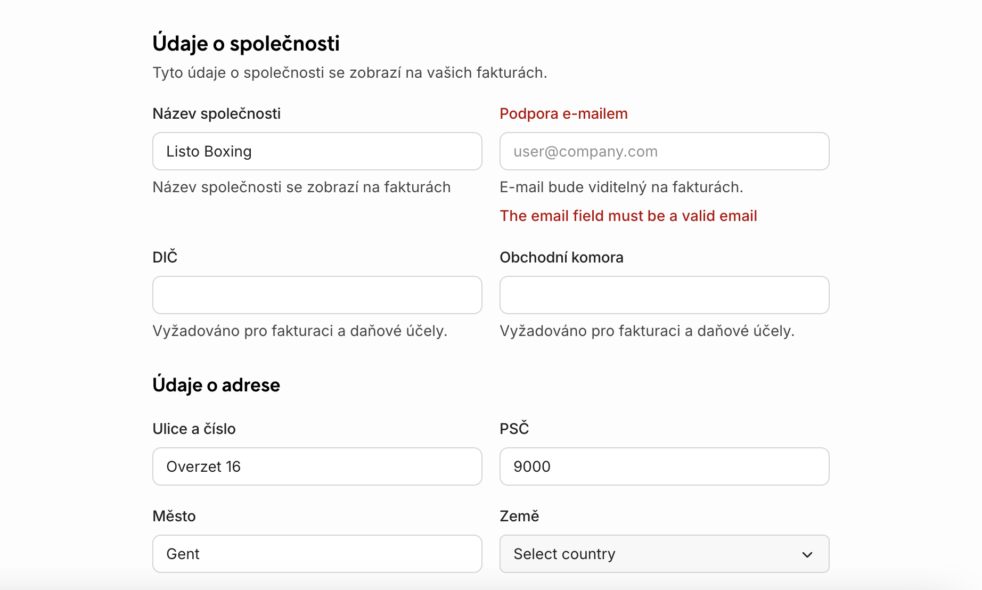Click the Obchodní komora input field
Viewport: 982px width, 590px height.
click(x=664, y=295)
